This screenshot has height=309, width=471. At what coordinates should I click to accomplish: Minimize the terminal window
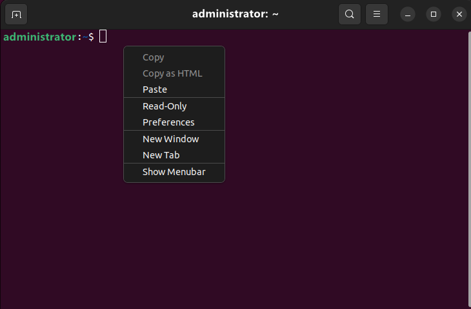click(408, 14)
